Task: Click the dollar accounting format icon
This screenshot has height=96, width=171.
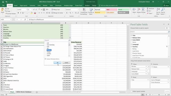Action: point(67,13)
